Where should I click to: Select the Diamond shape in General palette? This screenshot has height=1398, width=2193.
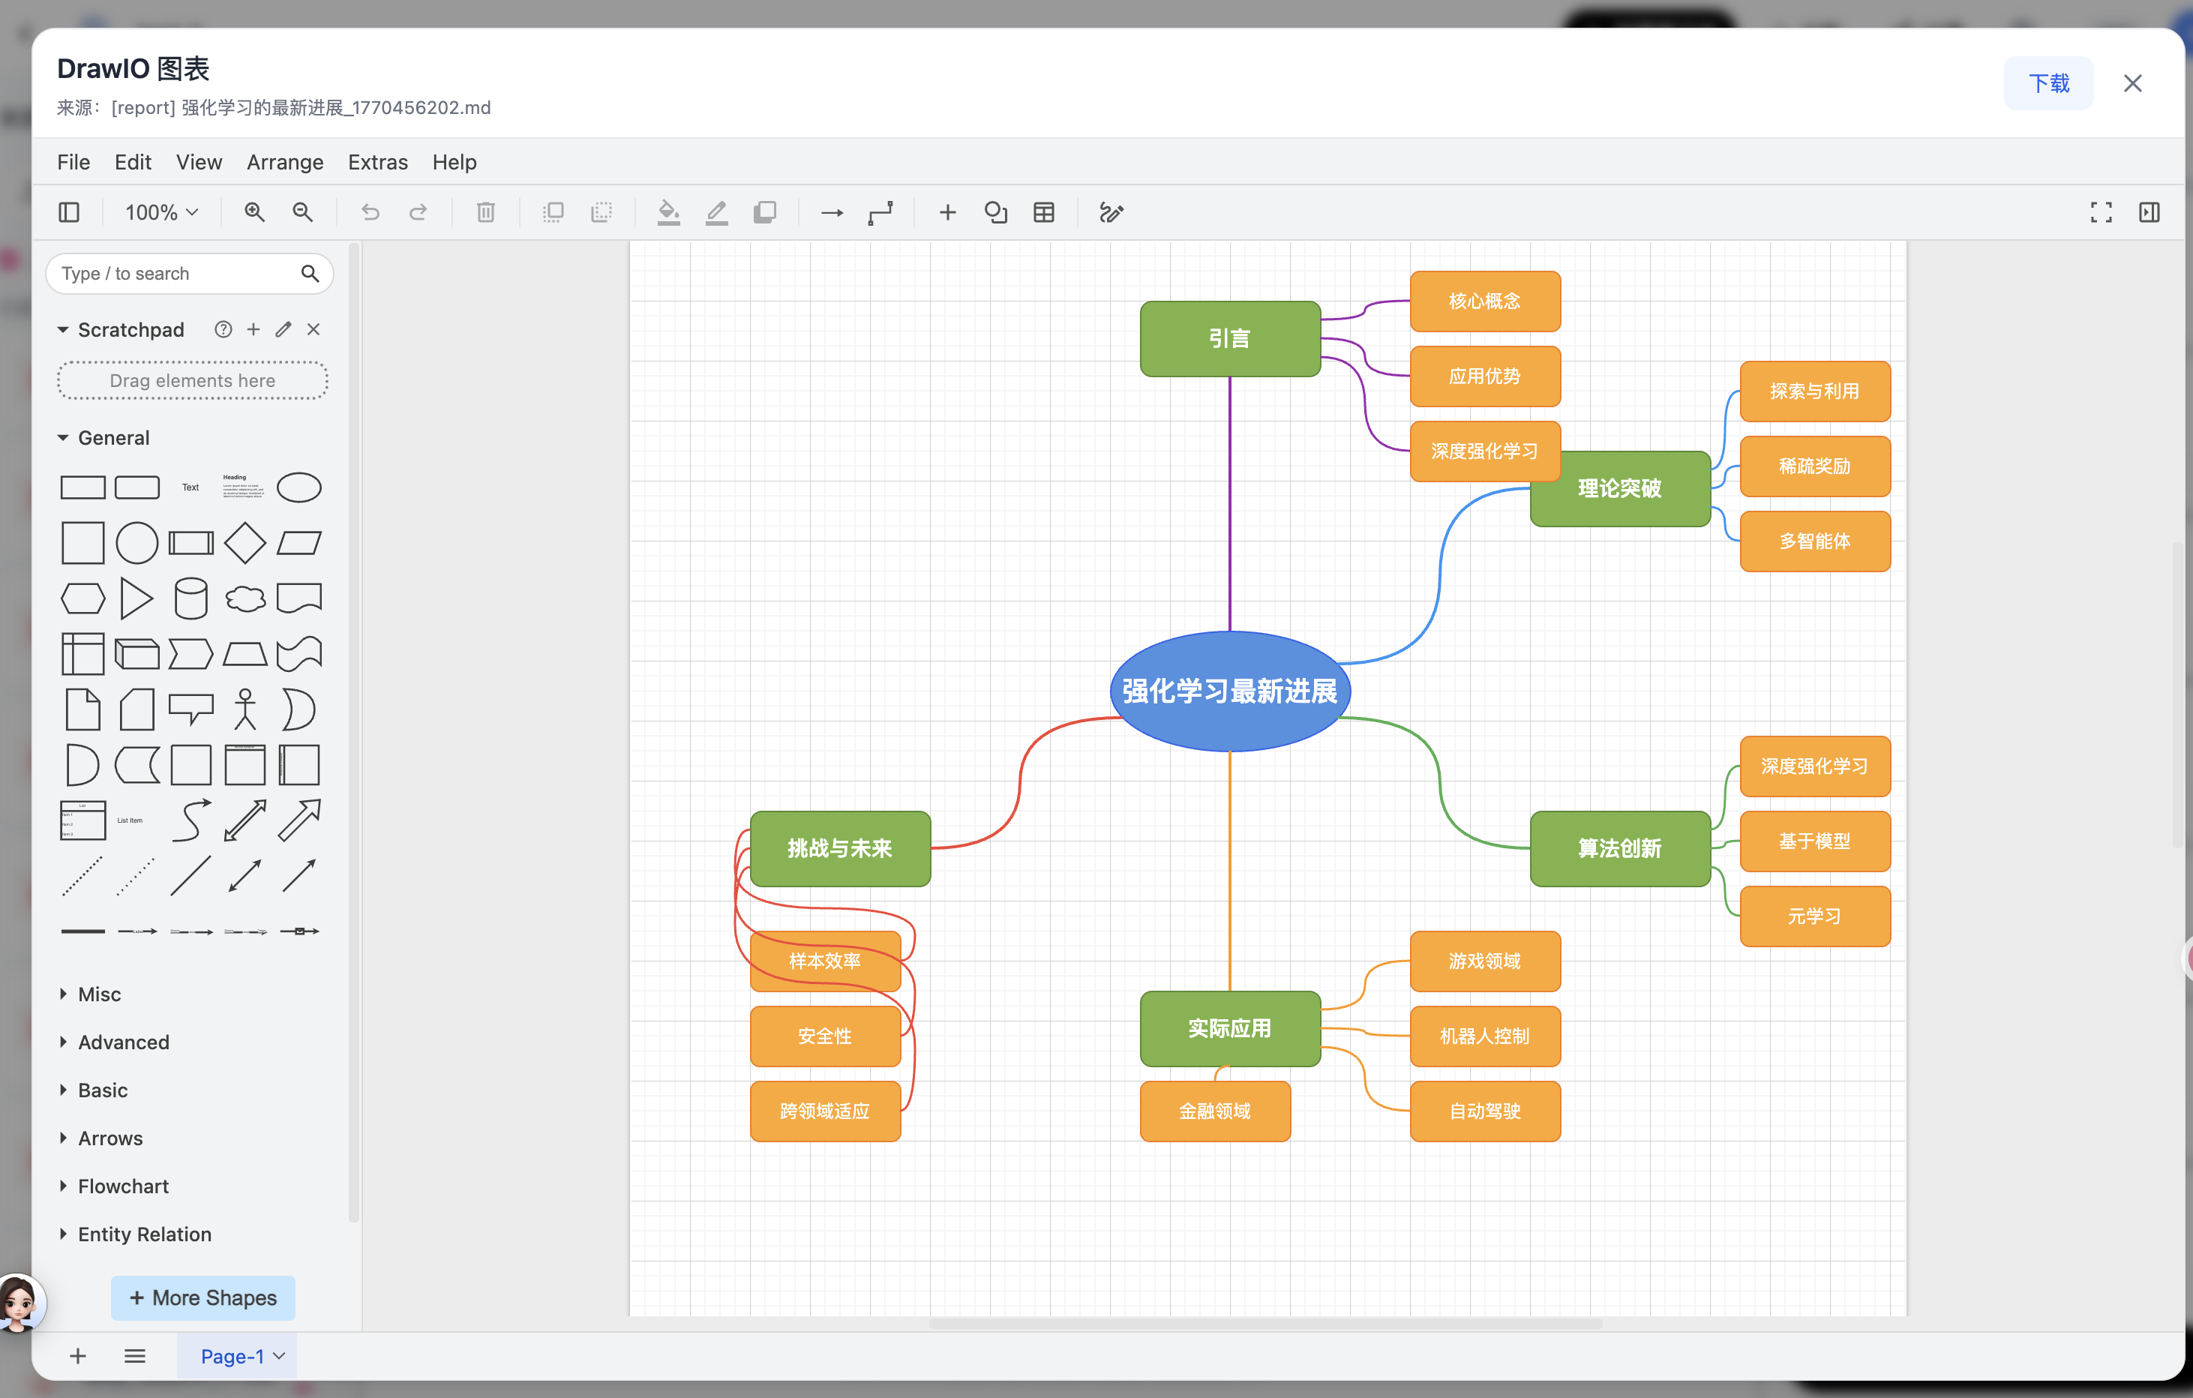[x=245, y=543]
